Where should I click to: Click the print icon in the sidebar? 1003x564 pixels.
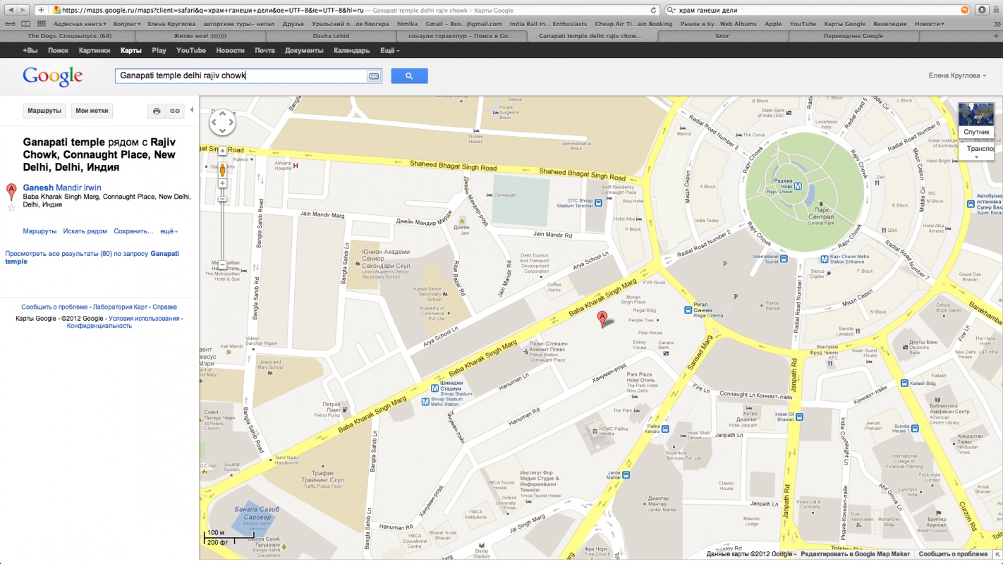point(157,111)
